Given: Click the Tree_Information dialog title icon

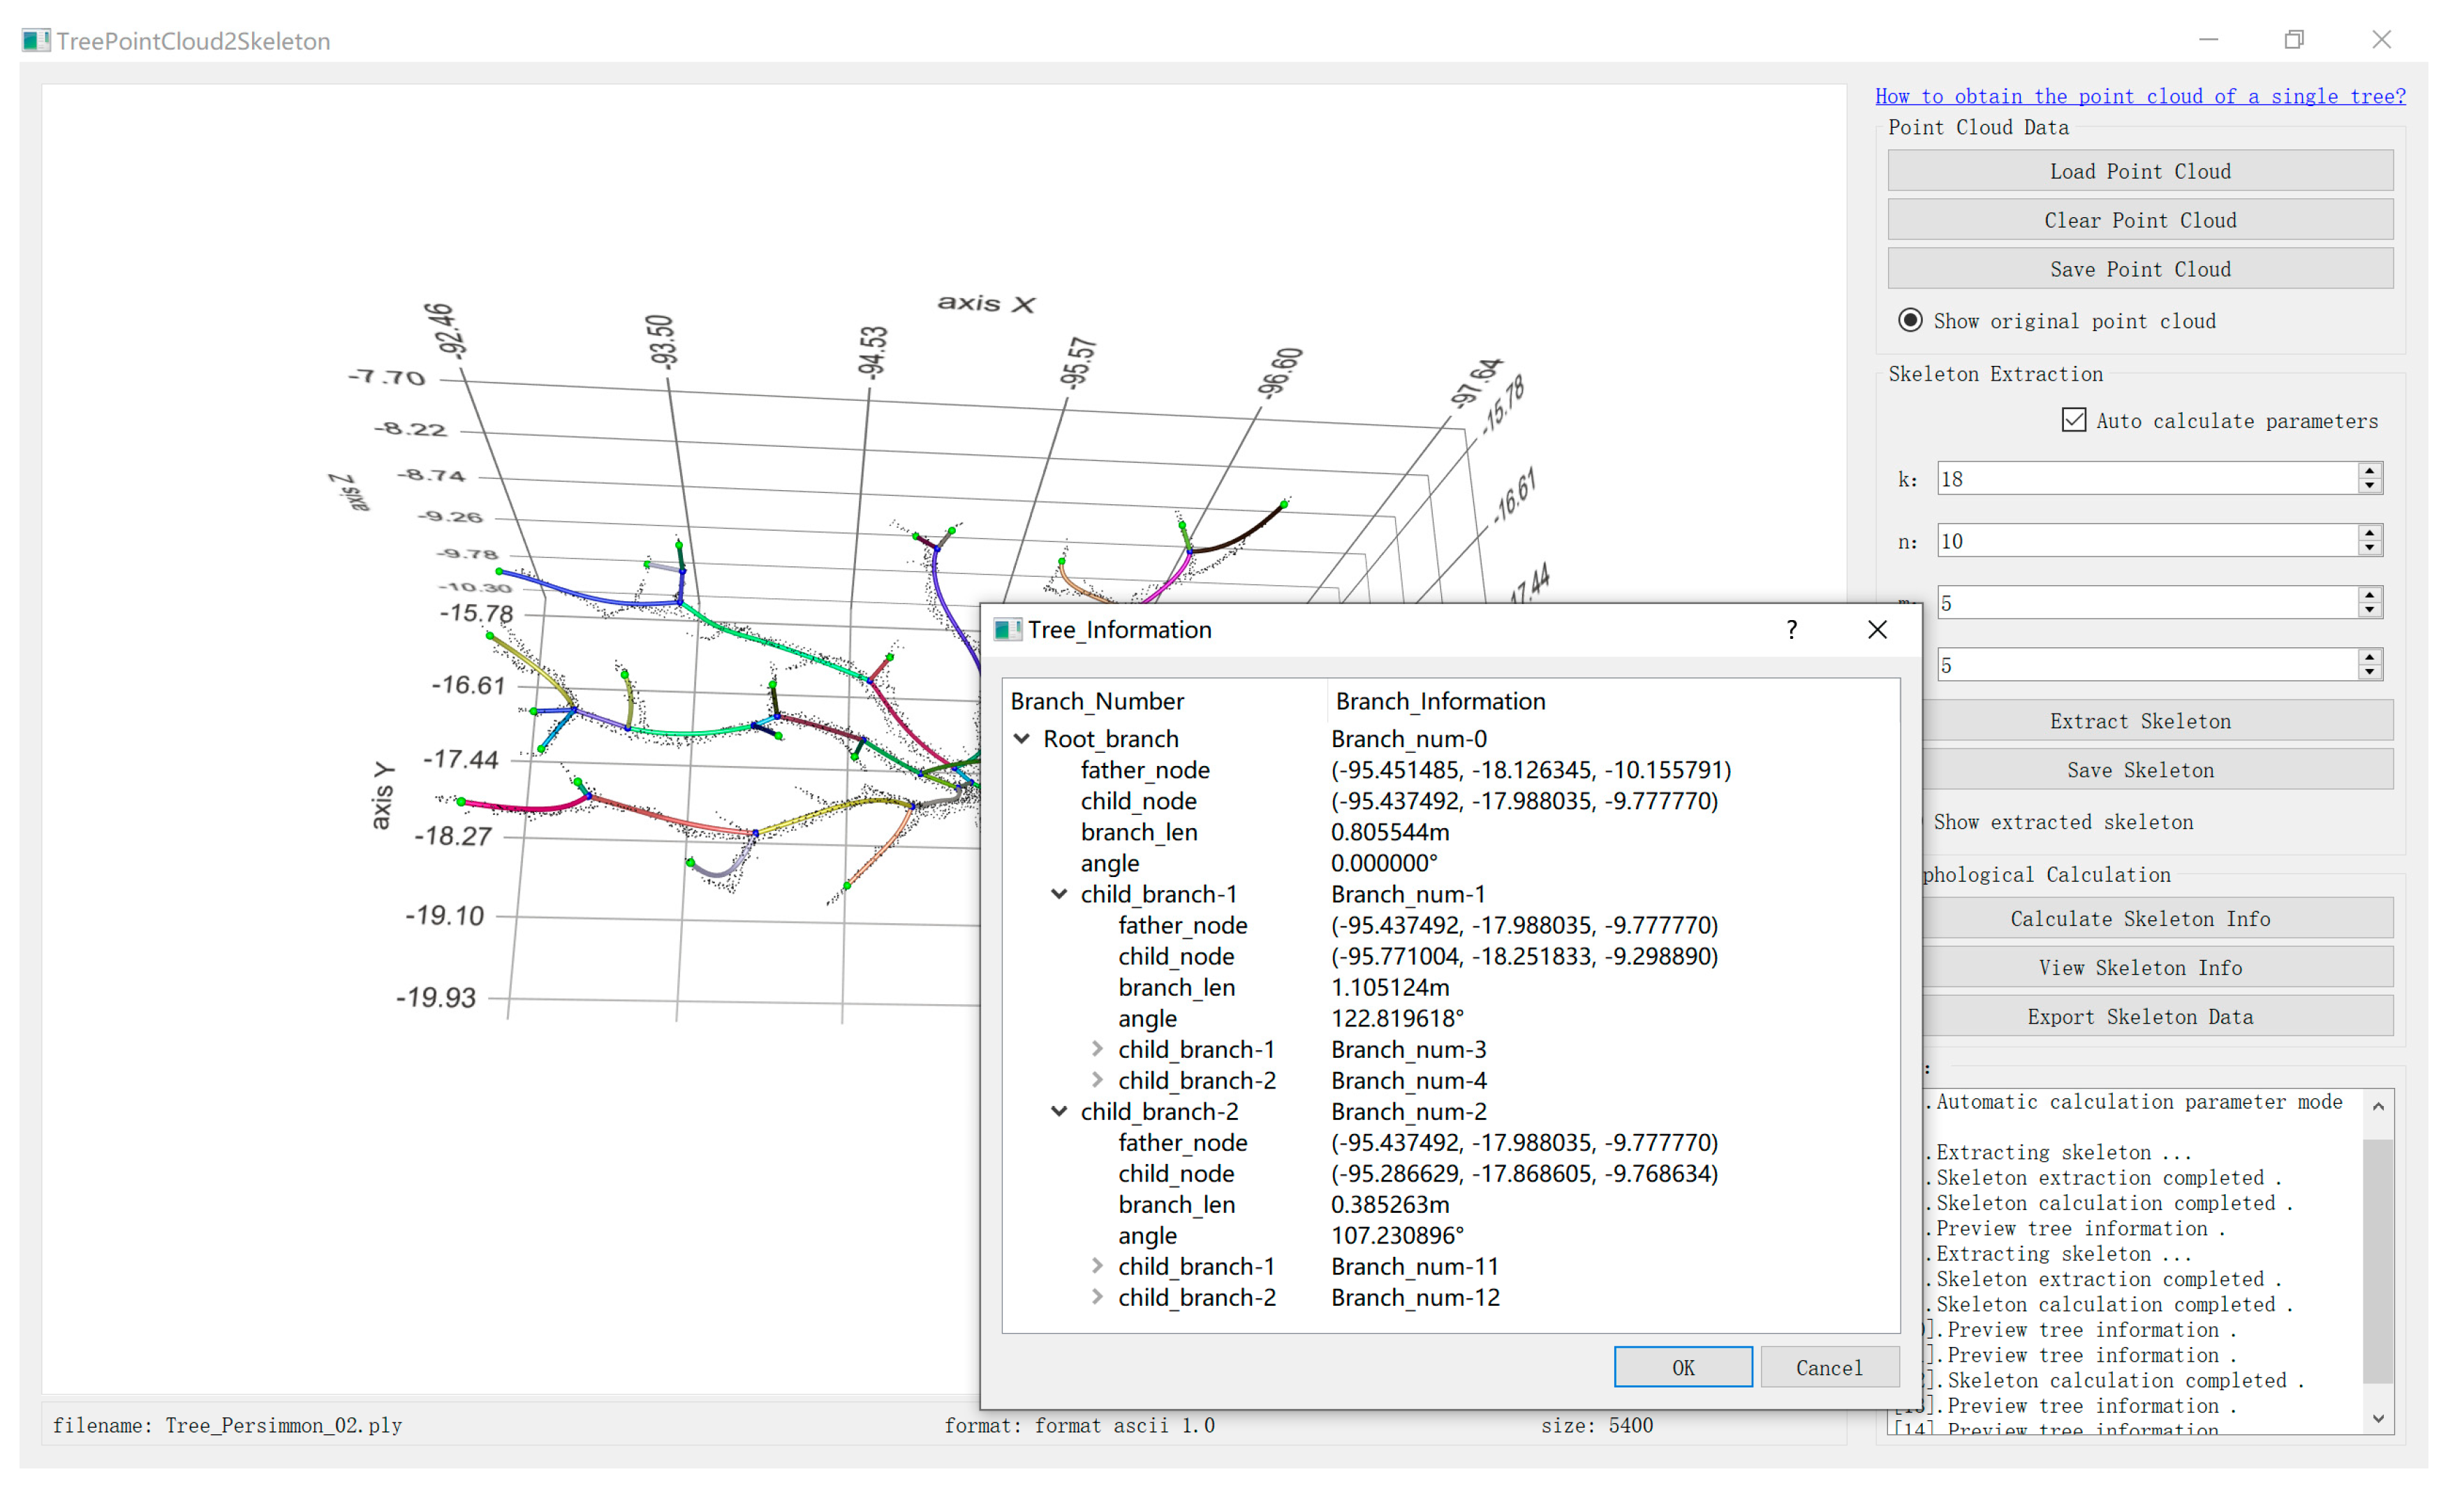Looking at the screenshot, I should [1008, 630].
